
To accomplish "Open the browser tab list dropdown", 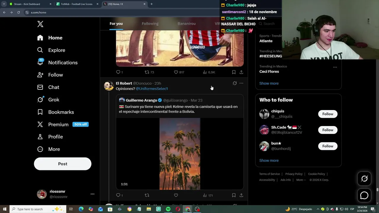I will (x=4, y=4).
